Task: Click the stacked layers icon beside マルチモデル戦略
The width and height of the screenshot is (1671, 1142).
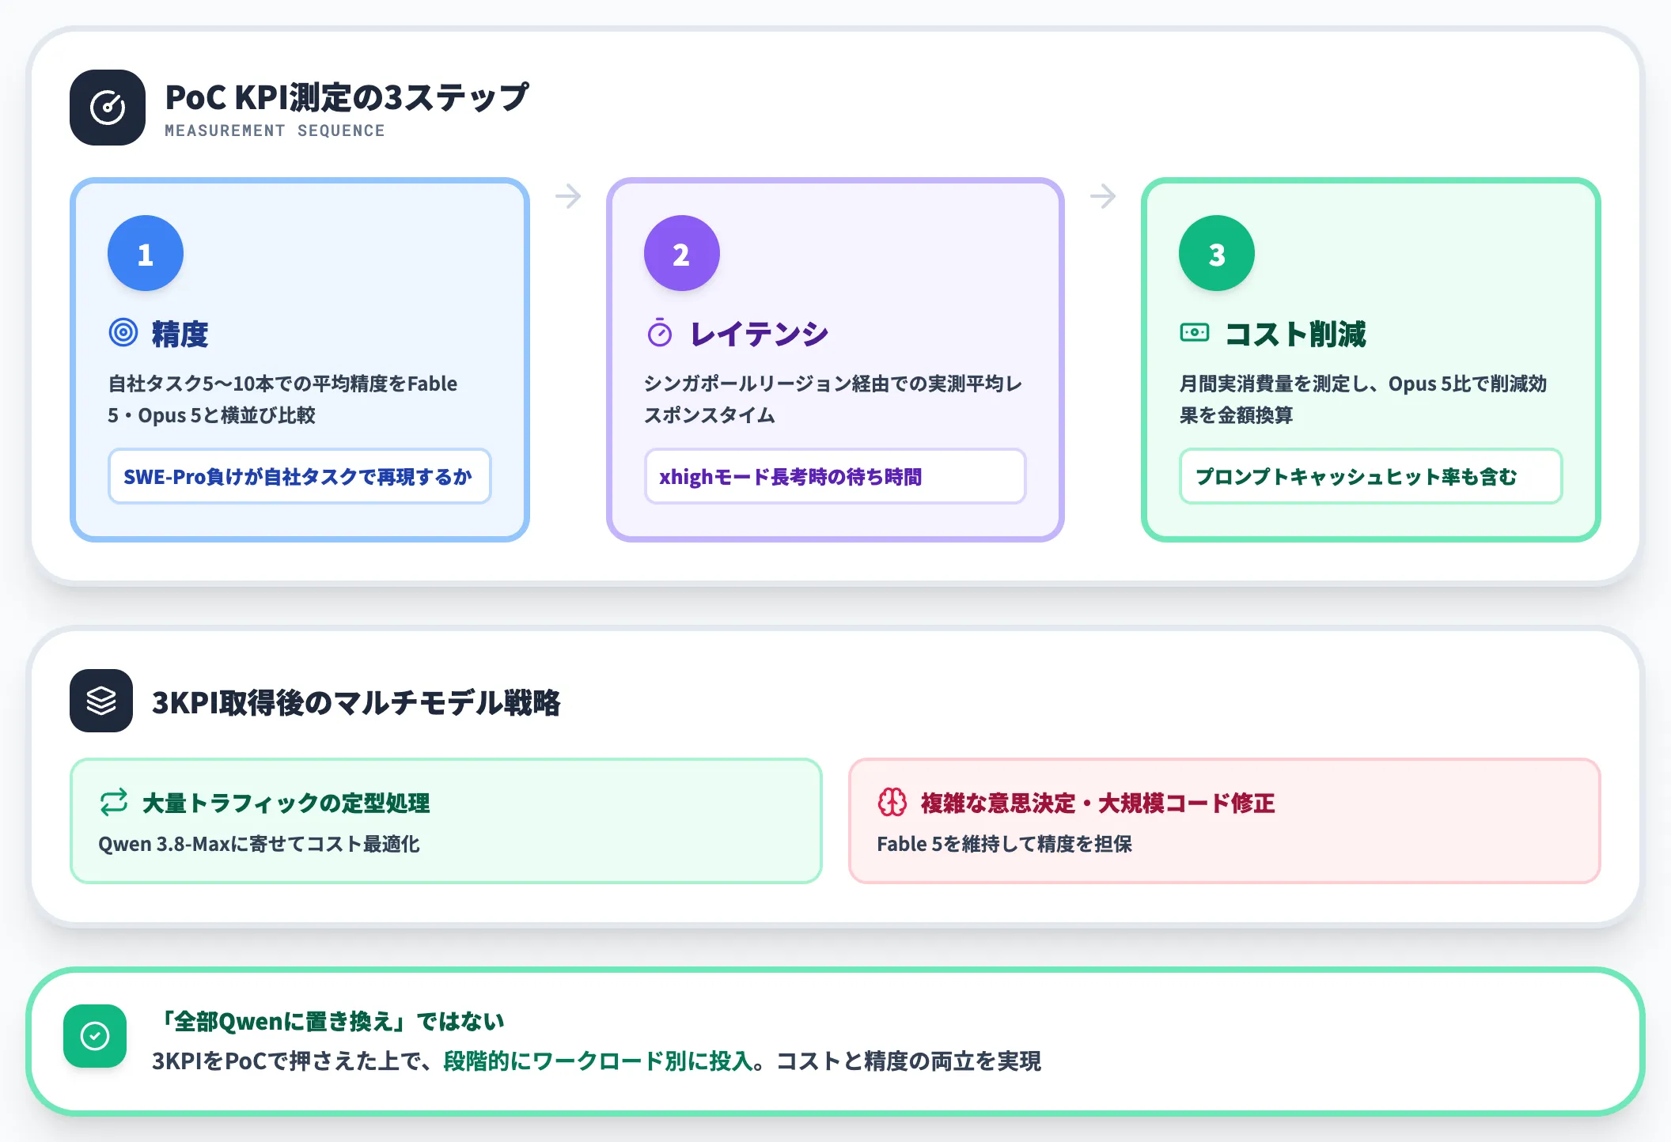Action: coord(101,701)
